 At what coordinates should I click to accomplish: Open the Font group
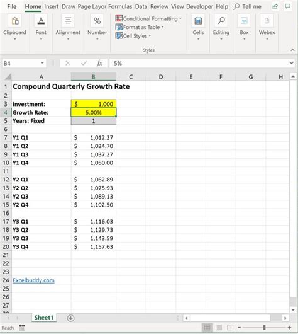tap(41, 27)
